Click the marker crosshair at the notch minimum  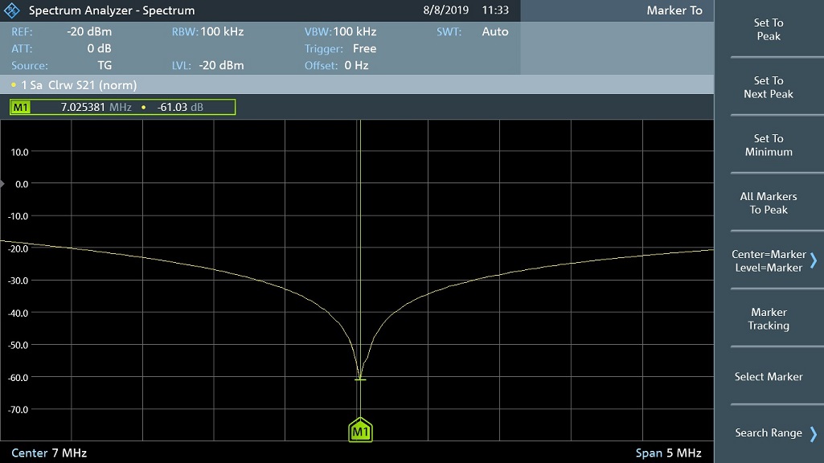tap(360, 379)
